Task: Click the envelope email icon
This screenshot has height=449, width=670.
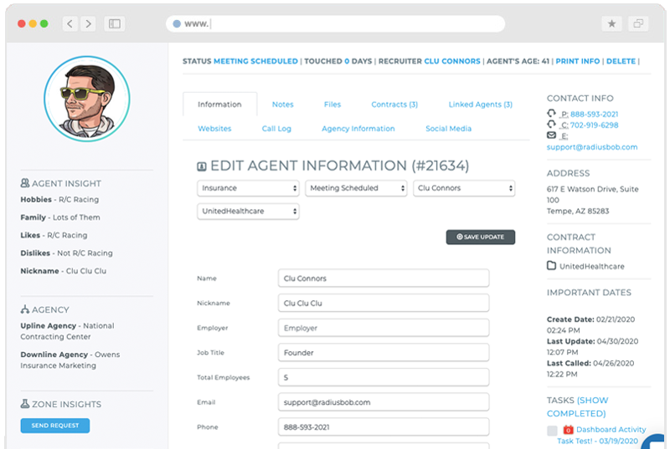Action: click(x=552, y=135)
